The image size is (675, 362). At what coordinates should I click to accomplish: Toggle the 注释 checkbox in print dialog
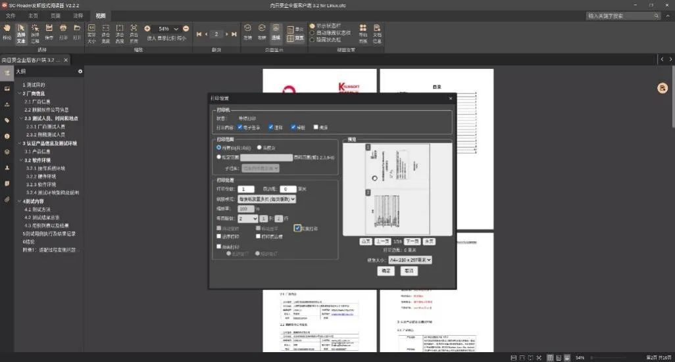click(271, 127)
